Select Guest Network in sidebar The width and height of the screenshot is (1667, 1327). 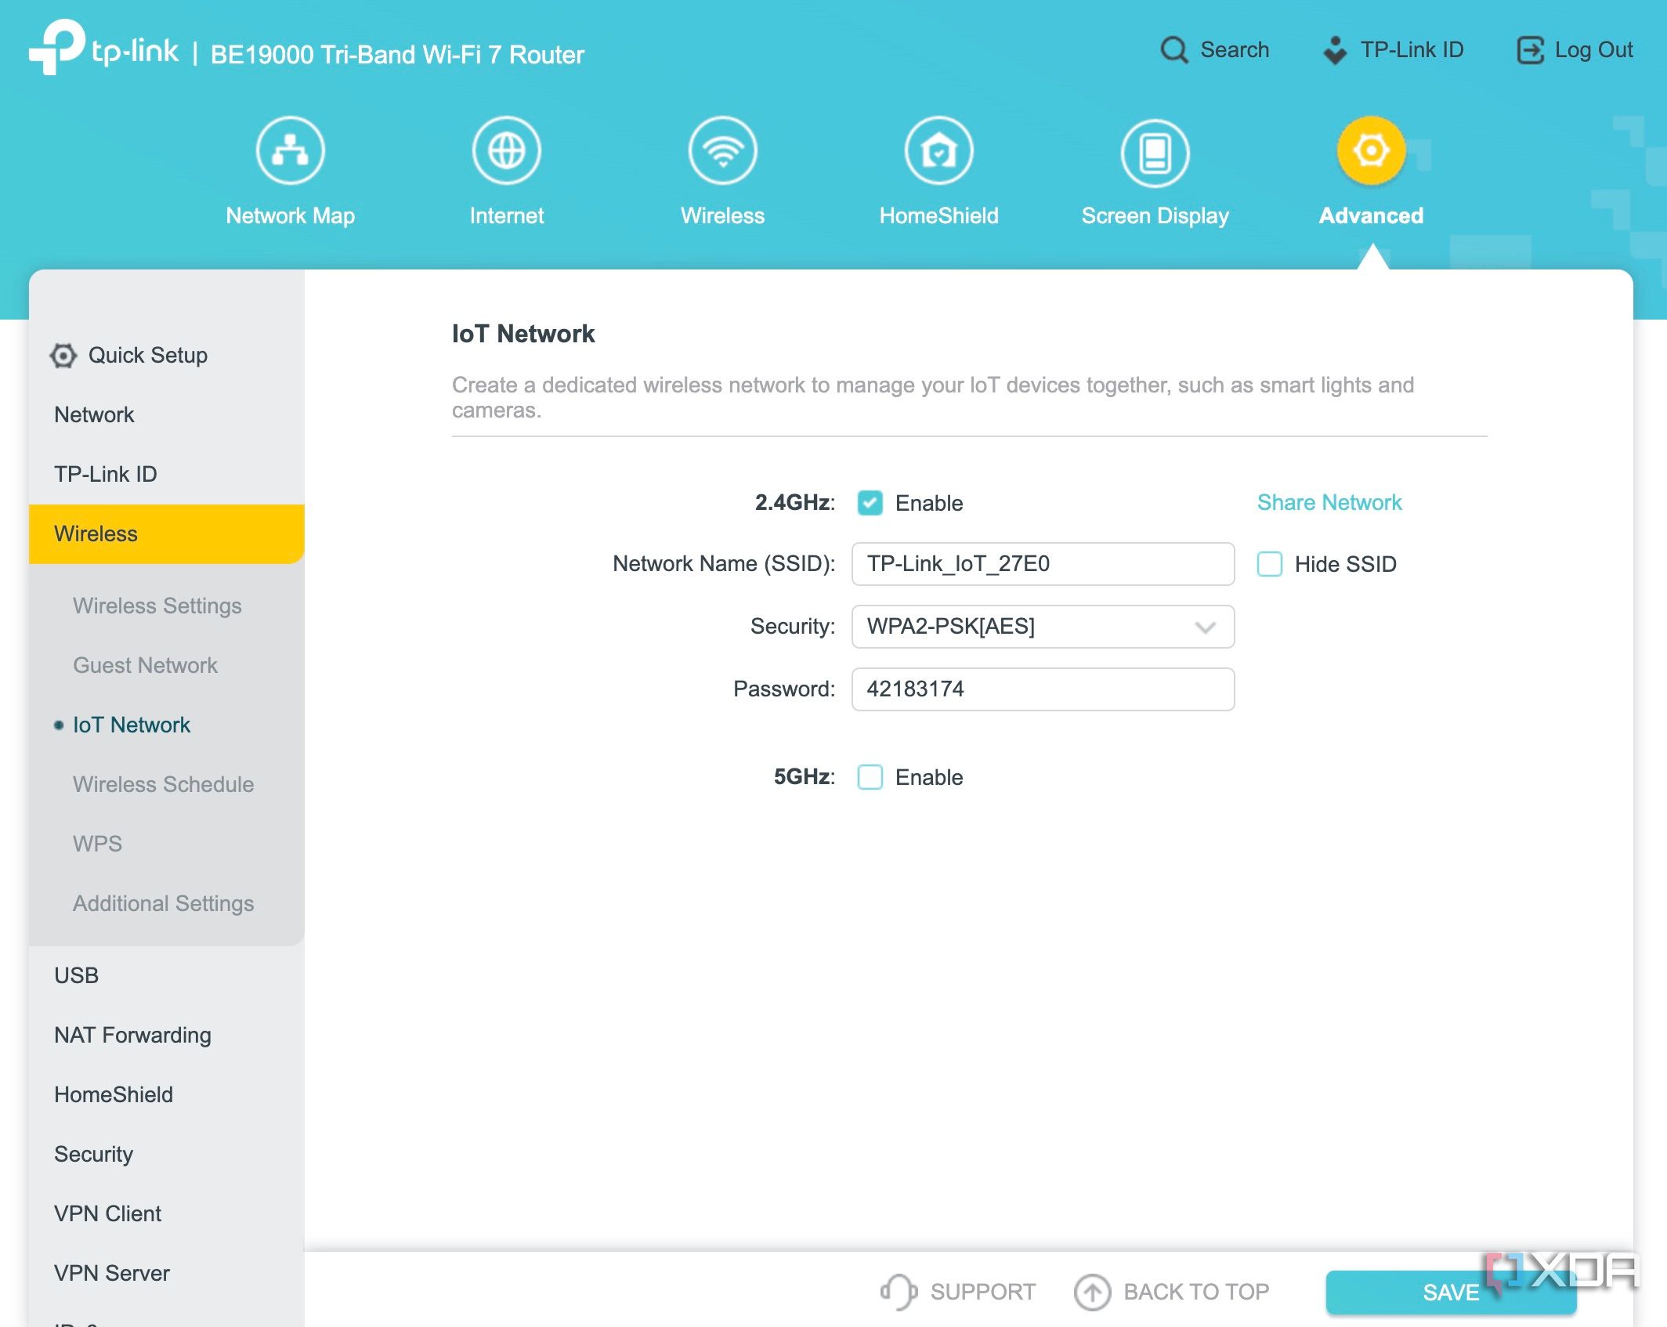pos(145,665)
